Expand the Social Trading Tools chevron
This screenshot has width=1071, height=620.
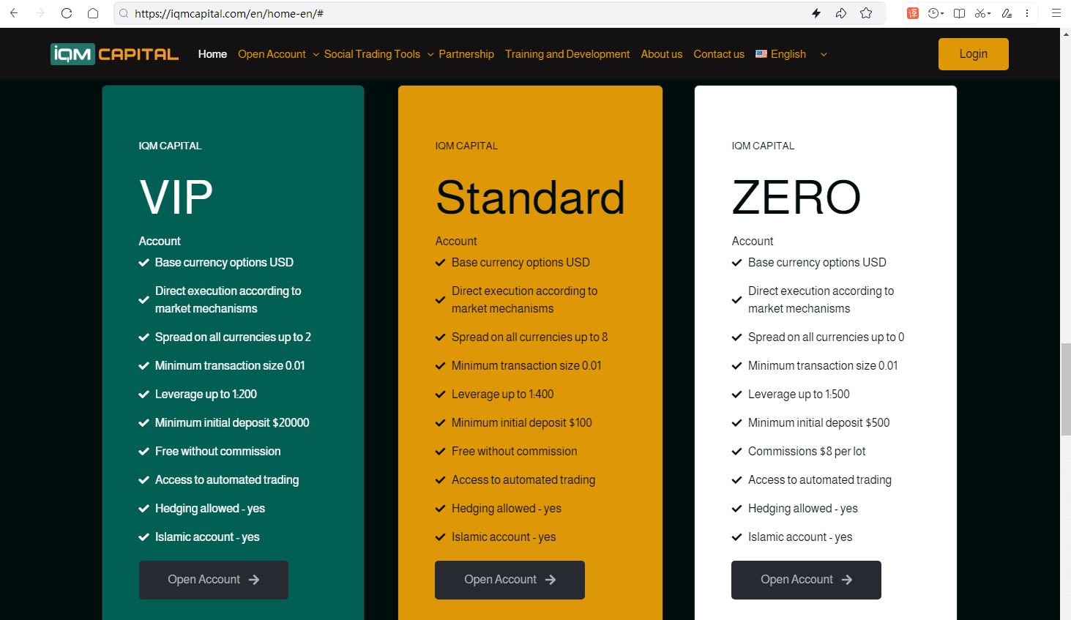point(430,54)
